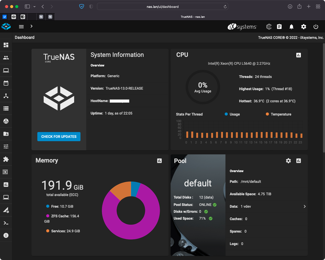Open Virtual Machines in sidebar
The image size is (325, 260).
[6, 197]
